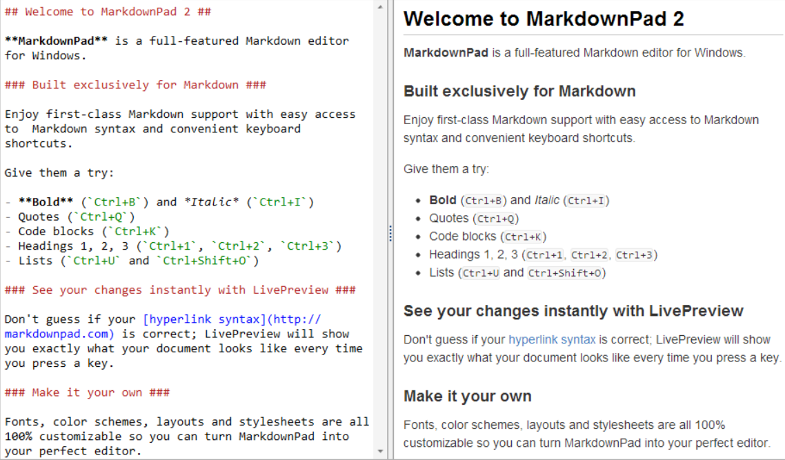The height and width of the screenshot is (460, 785).
Task: Click the Ctrl+Q code span in preview
Action: [496, 219]
